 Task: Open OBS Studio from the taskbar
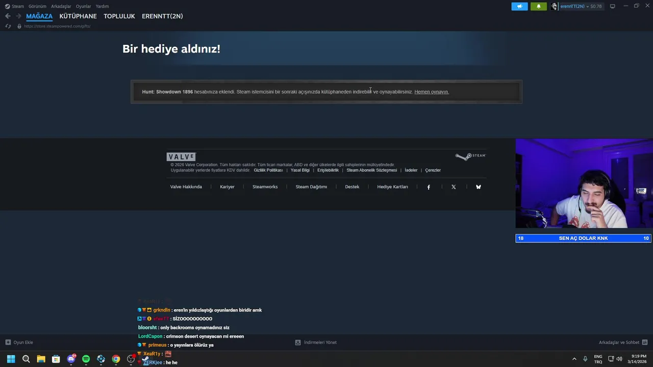tap(131, 359)
